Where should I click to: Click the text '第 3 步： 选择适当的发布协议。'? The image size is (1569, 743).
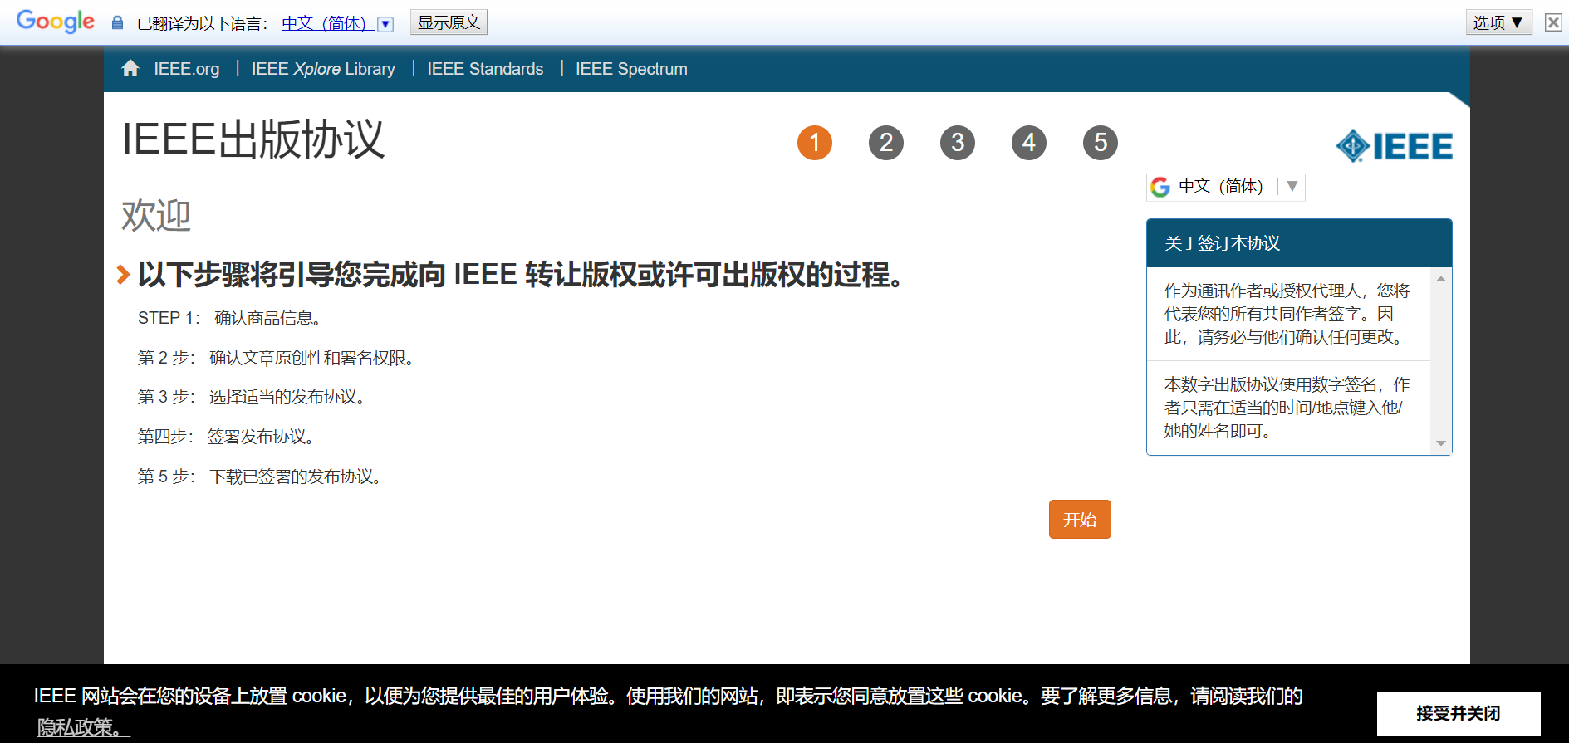pyautogui.click(x=254, y=397)
